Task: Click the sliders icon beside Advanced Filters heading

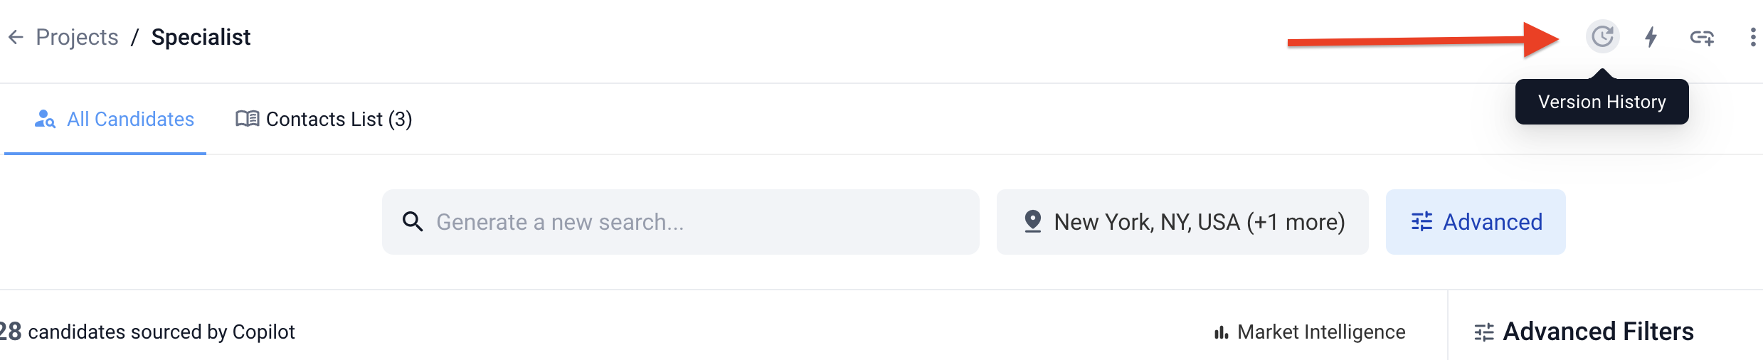Action: click(x=1484, y=332)
